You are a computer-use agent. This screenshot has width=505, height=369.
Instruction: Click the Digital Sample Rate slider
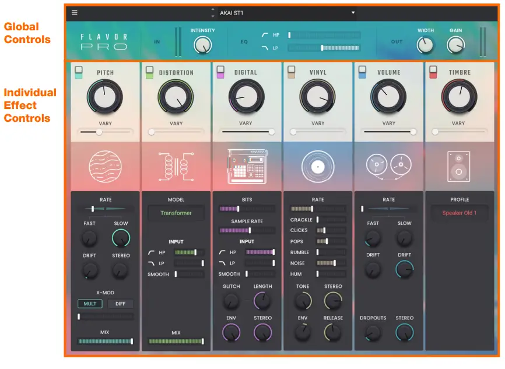(x=247, y=230)
